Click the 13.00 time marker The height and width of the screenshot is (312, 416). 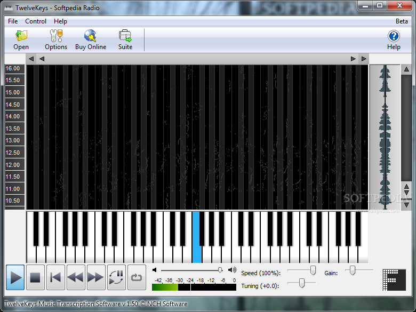13,140
